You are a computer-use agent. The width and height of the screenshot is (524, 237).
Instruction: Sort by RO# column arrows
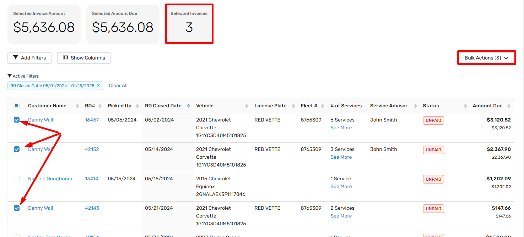pyautogui.click(x=100, y=106)
